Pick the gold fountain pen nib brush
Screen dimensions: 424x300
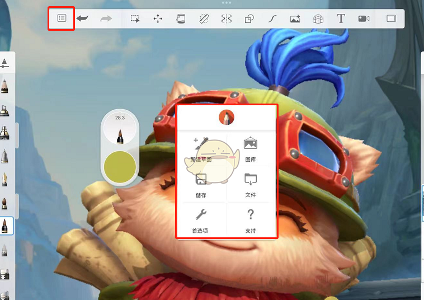(4, 179)
